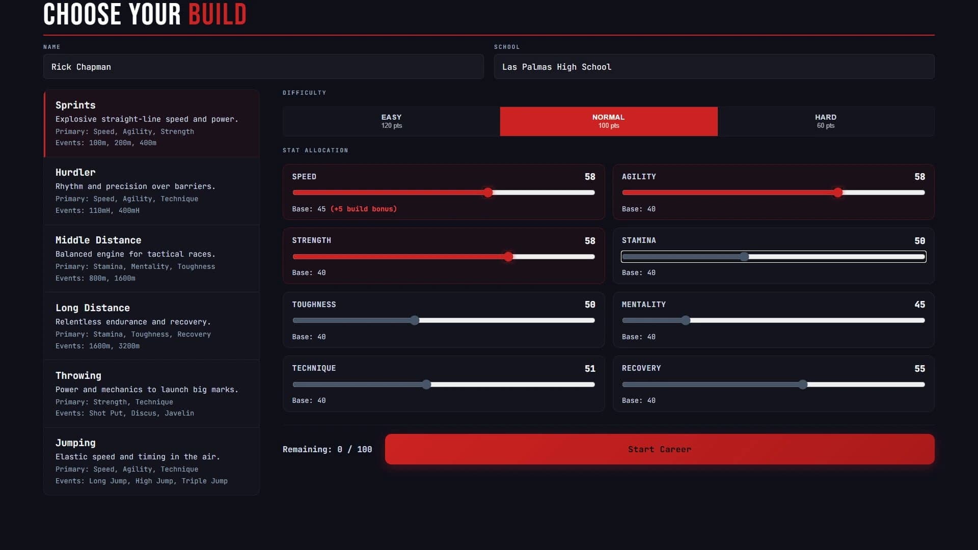Click the Name field showing Rick Chapman

[x=263, y=66]
